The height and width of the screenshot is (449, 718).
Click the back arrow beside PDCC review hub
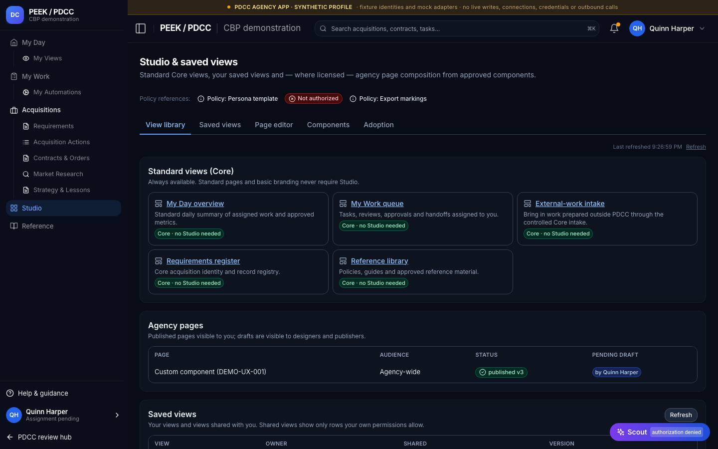pyautogui.click(x=10, y=437)
